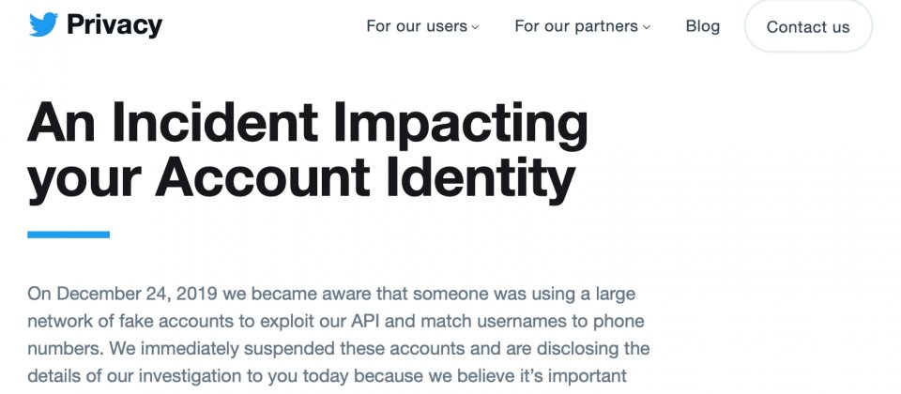Click the blue divider bar under heading
The image size is (901, 394).
69,235
